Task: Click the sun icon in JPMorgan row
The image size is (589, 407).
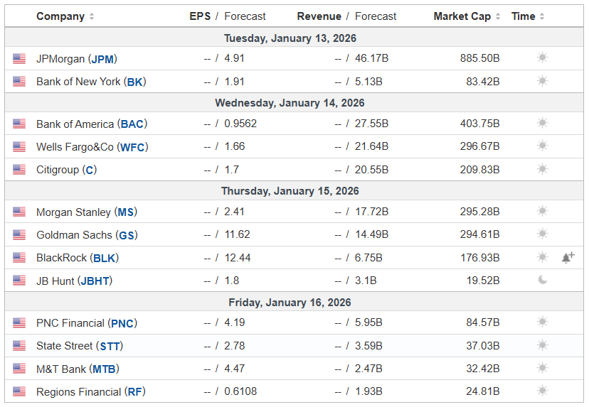Action: [543, 58]
